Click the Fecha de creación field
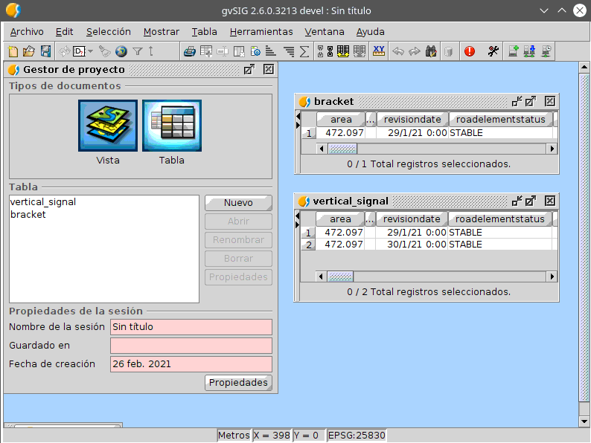Viewport: 591px width, 443px height. coord(191,364)
